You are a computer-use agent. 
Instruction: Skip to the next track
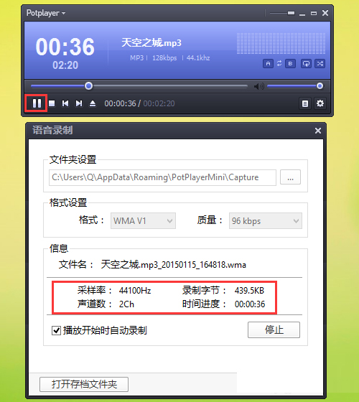click(x=79, y=103)
